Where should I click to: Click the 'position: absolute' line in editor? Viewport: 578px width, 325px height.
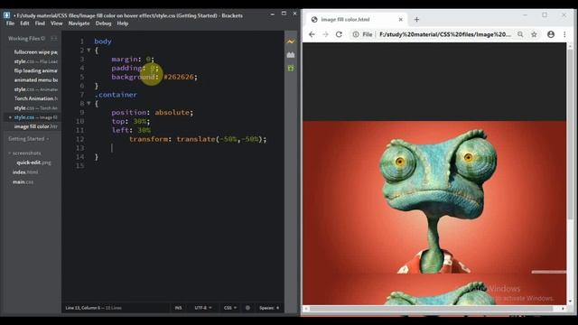pyautogui.click(x=153, y=112)
